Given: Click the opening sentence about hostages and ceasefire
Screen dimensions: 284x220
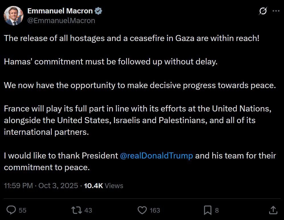Looking at the screenshot, I should (x=132, y=38).
